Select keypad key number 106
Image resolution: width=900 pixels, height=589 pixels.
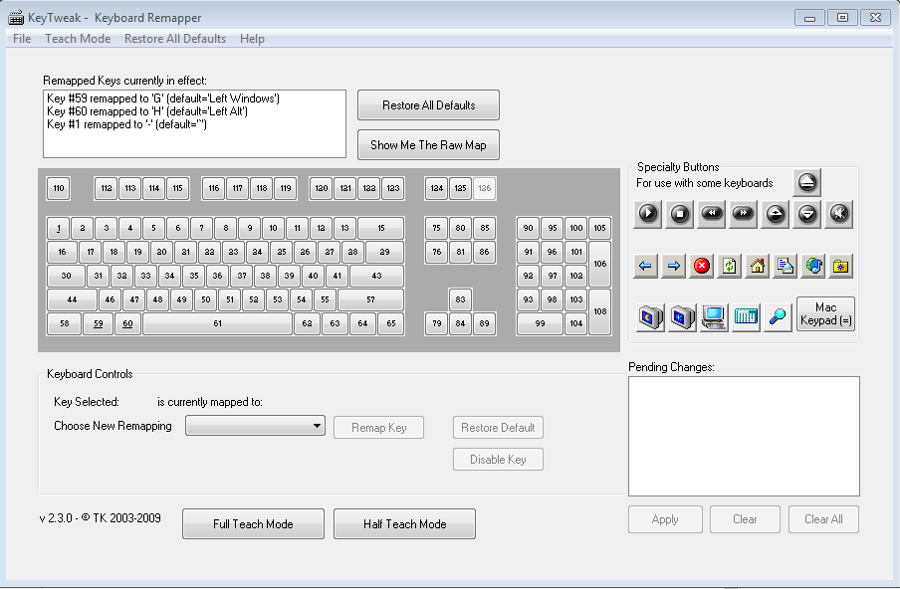click(x=599, y=264)
